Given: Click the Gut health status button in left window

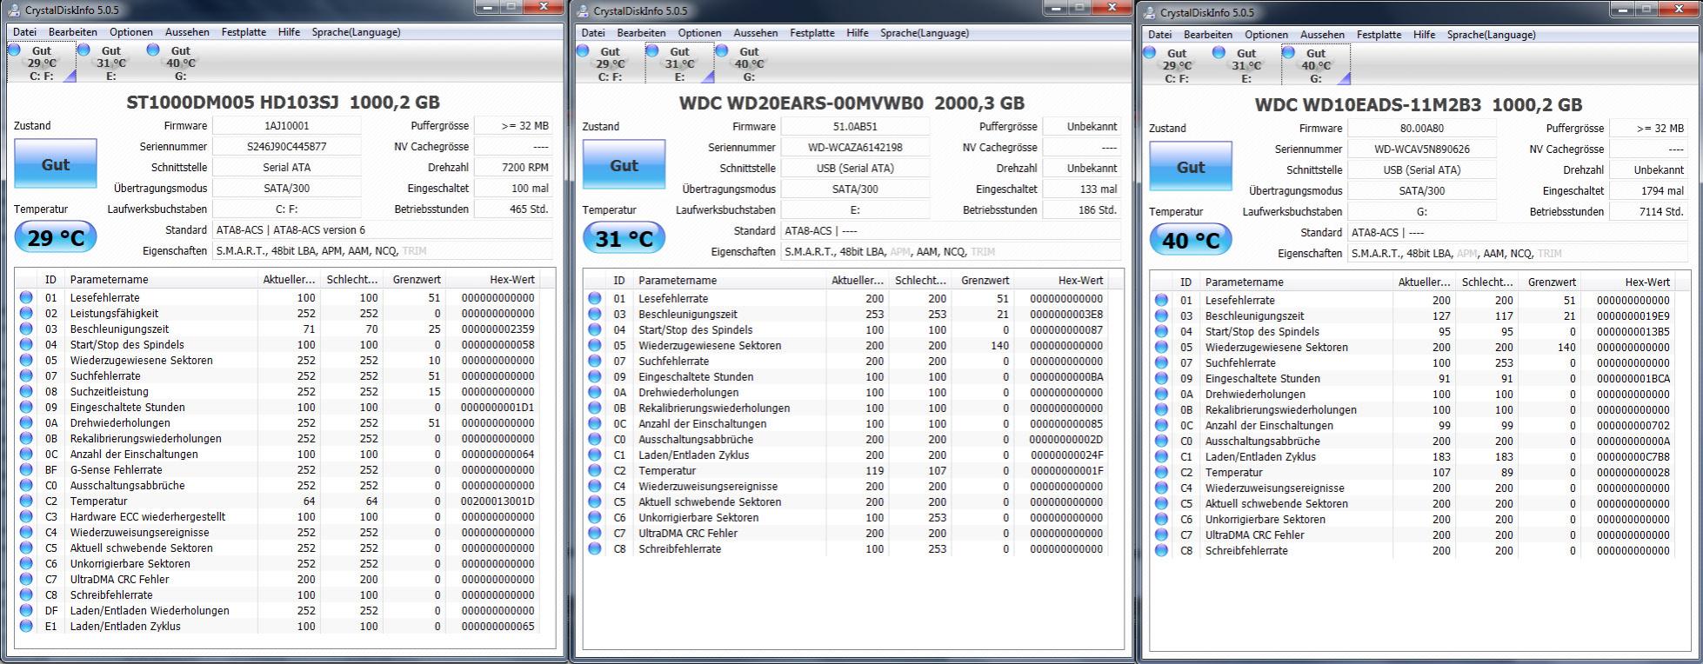Looking at the screenshot, I should click(56, 164).
